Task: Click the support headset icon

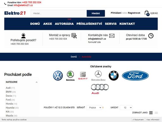Action: (23, 36)
